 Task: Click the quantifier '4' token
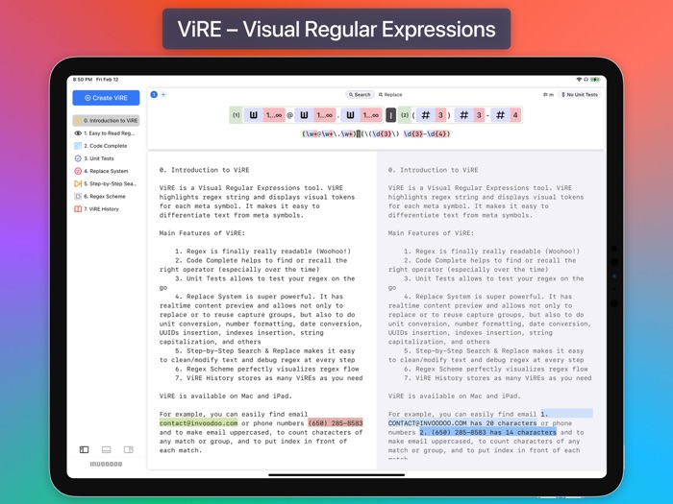pyautogui.click(x=515, y=115)
